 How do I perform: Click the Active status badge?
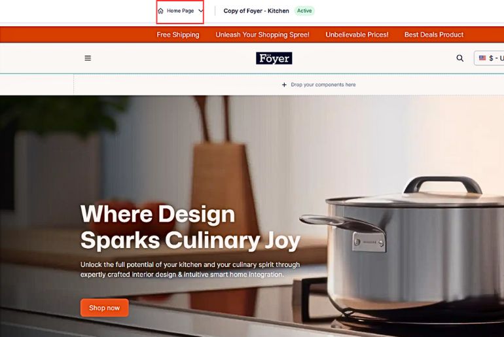click(304, 11)
